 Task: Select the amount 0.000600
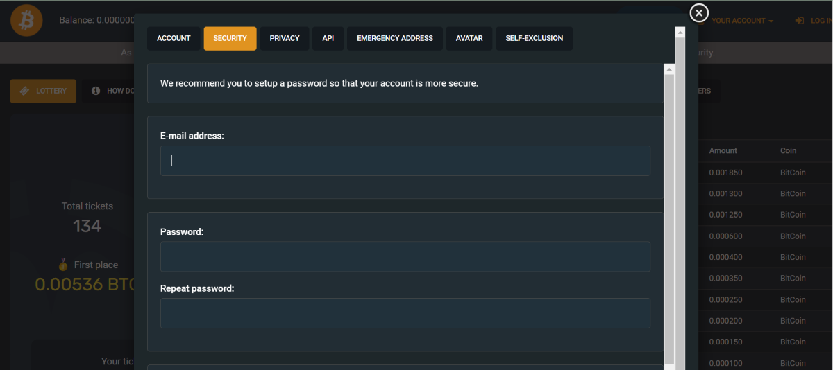point(724,236)
